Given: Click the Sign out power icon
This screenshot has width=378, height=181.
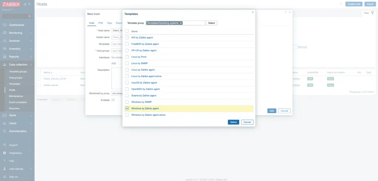Looking at the screenshot, I should click(x=4, y=177).
